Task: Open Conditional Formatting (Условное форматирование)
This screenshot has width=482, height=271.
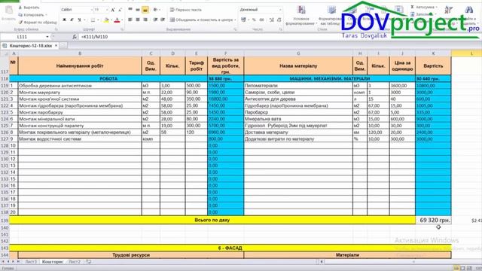Action: pos(301,15)
